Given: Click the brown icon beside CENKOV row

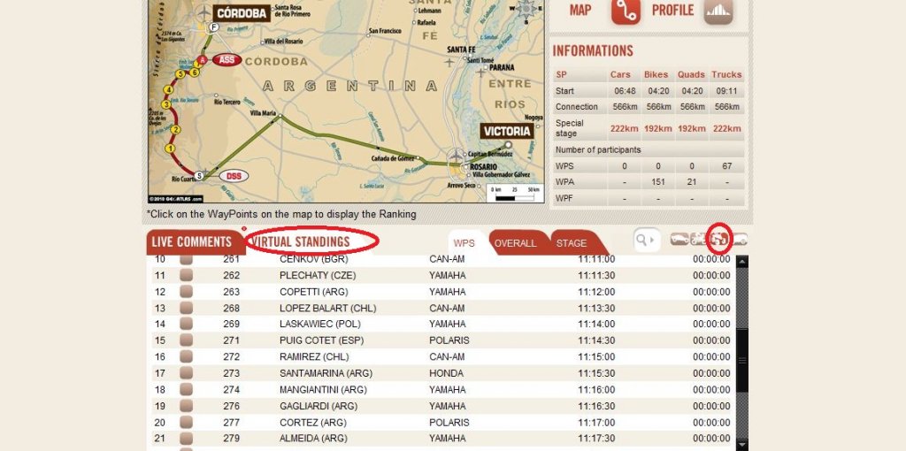Looking at the screenshot, I should (x=186, y=259).
